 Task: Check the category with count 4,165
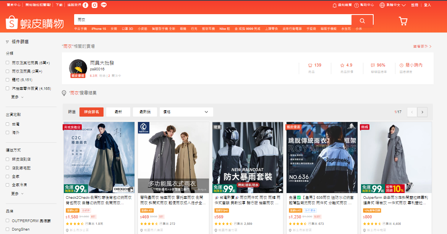(7, 88)
